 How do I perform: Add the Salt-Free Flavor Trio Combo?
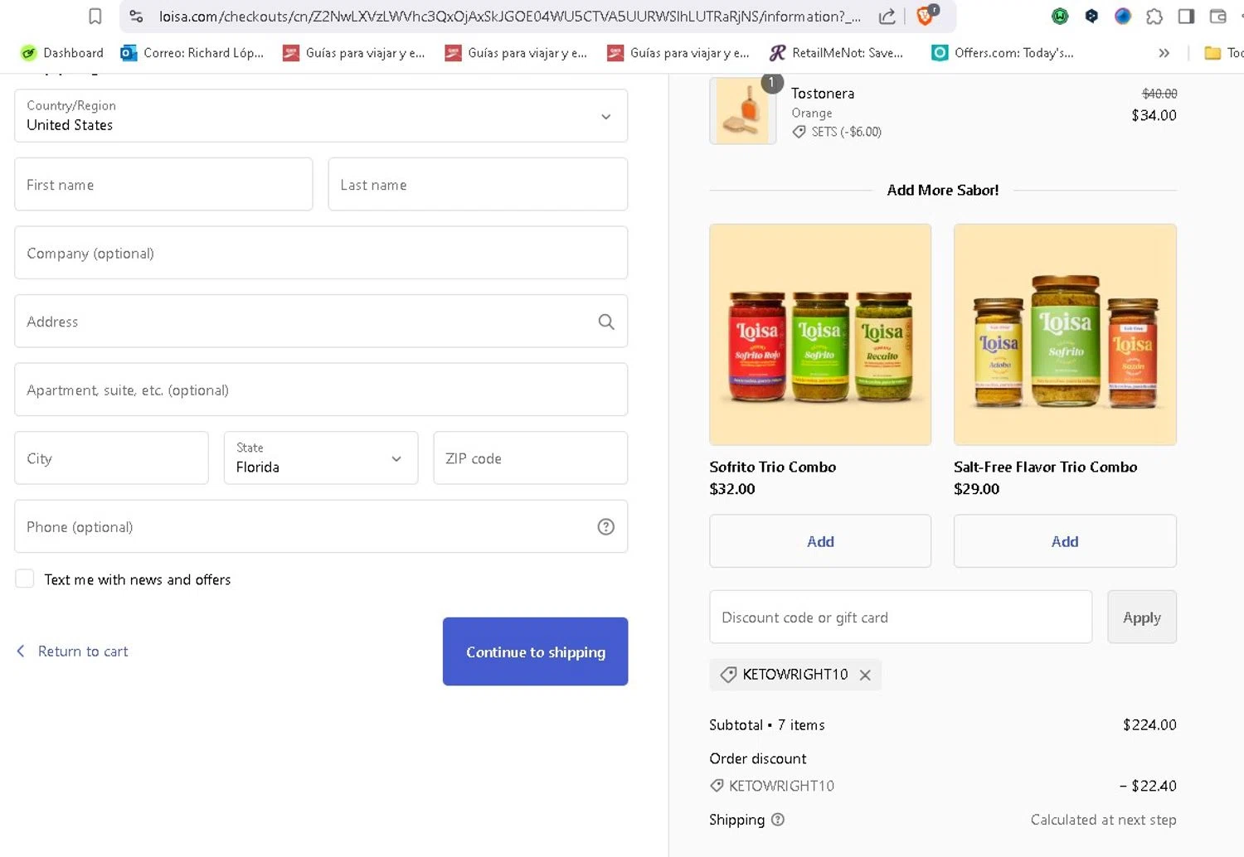[1065, 541]
